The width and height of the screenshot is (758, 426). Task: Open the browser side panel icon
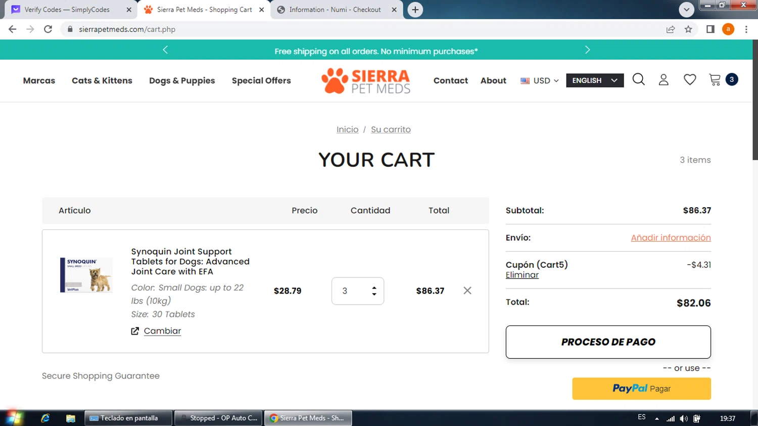pyautogui.click(x=710, y=29)
